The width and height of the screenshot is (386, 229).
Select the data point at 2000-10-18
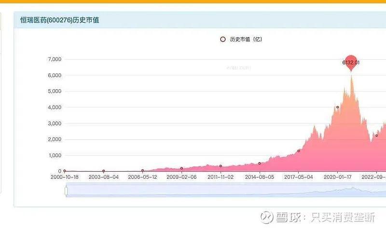point(65,171)
